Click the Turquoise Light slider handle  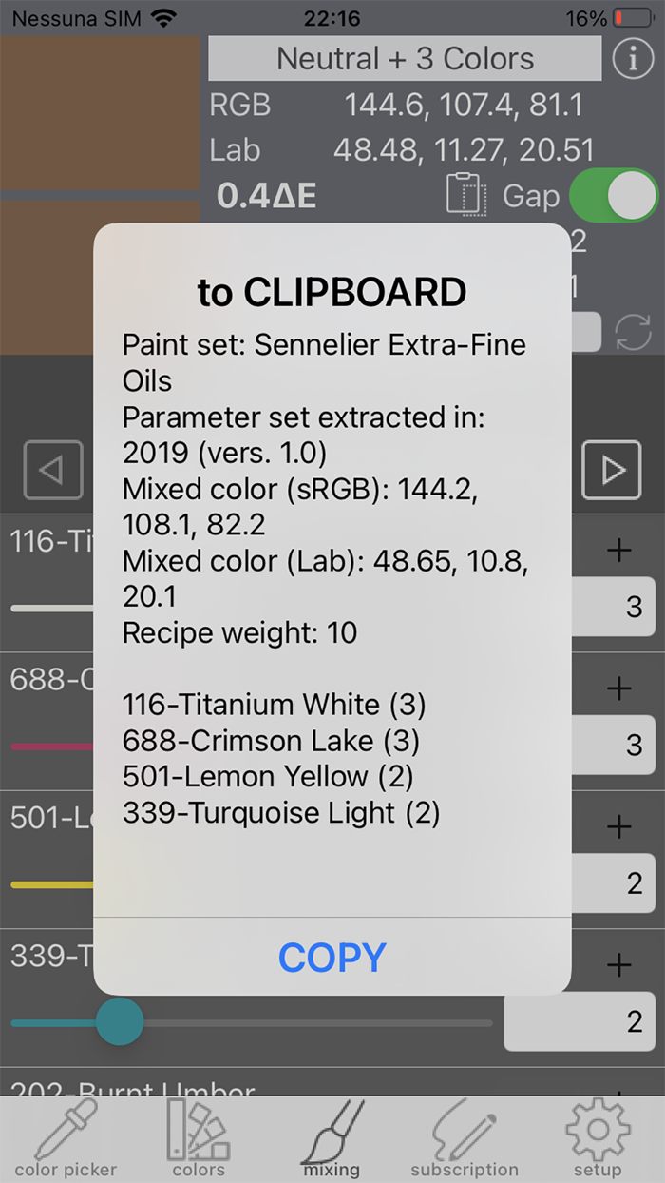tap(120, 1023)
